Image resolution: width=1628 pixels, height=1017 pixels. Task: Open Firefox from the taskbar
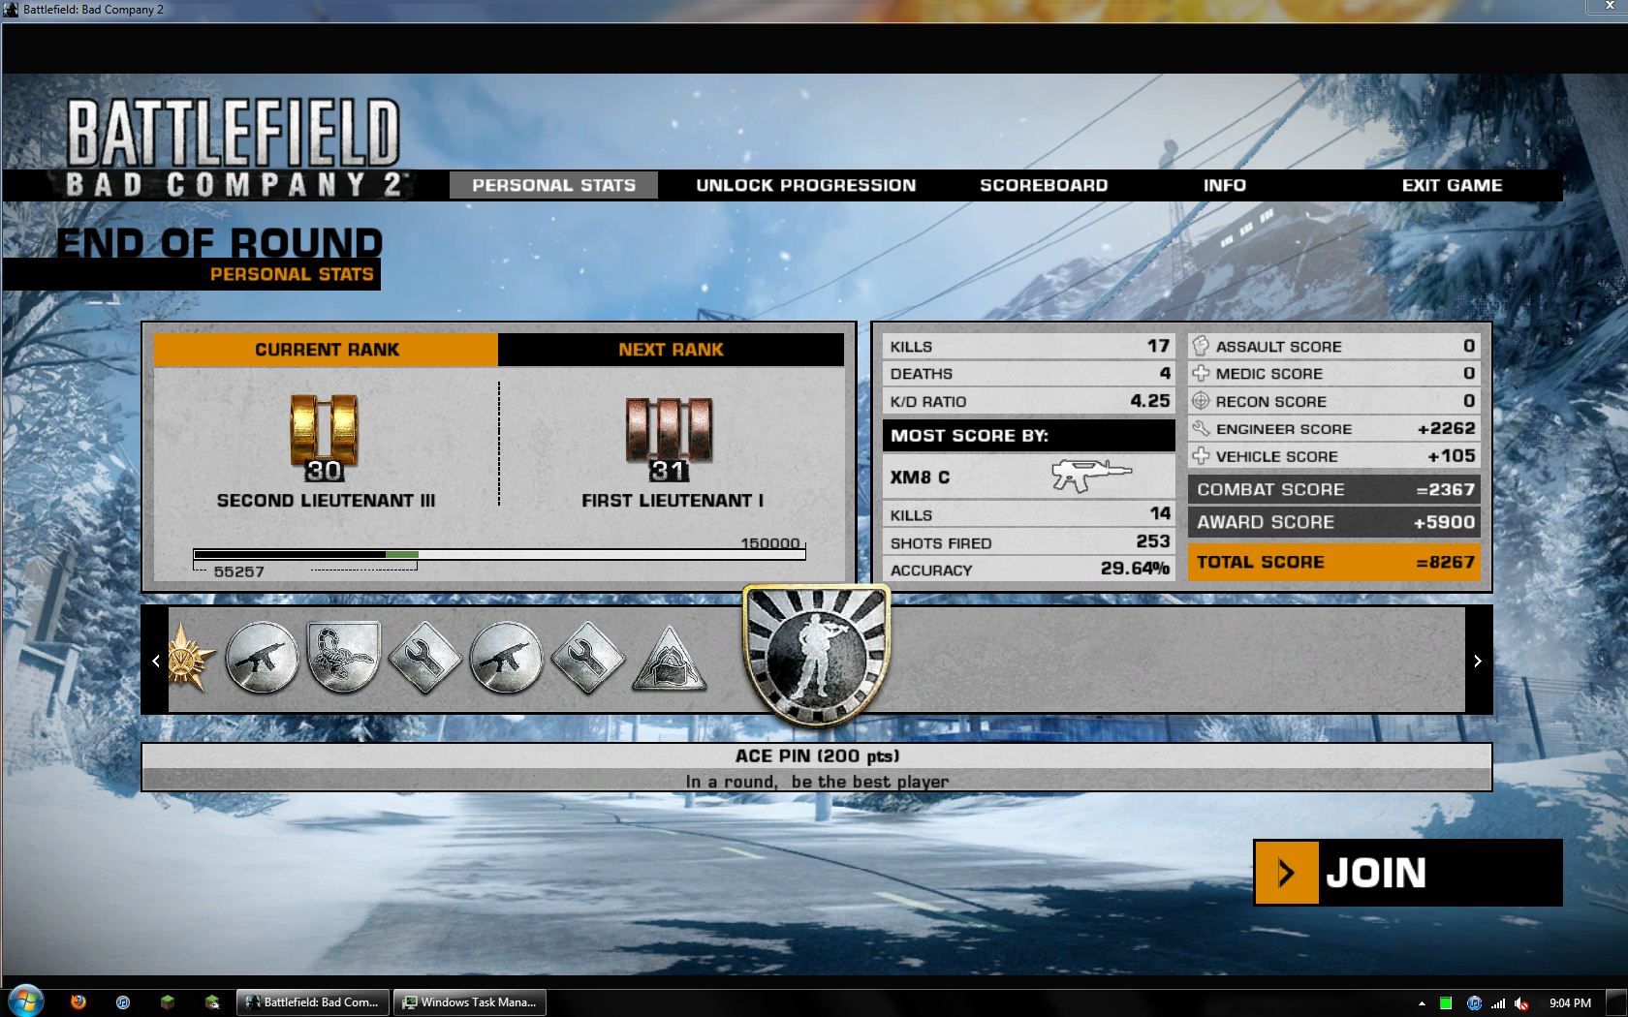click(78, 1002)
